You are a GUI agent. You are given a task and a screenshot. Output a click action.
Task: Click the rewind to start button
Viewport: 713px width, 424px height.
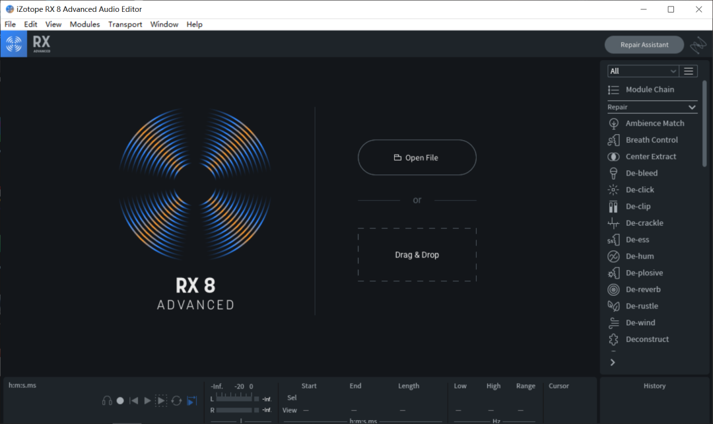[x=133, y=401]
